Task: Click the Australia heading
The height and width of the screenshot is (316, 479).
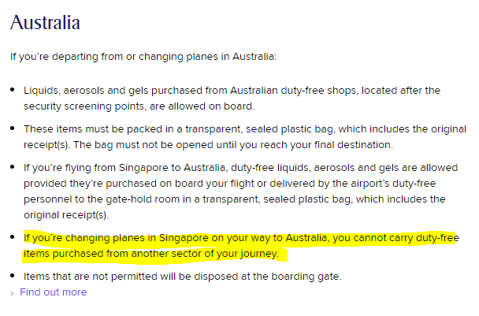Action: [45, 22]
